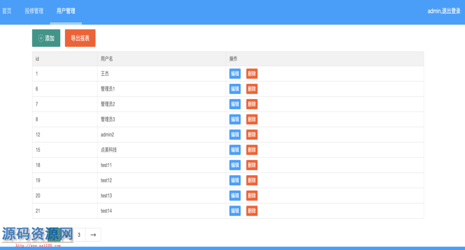Select the 用户管理 navigation tab

click(x=66, y=11)
